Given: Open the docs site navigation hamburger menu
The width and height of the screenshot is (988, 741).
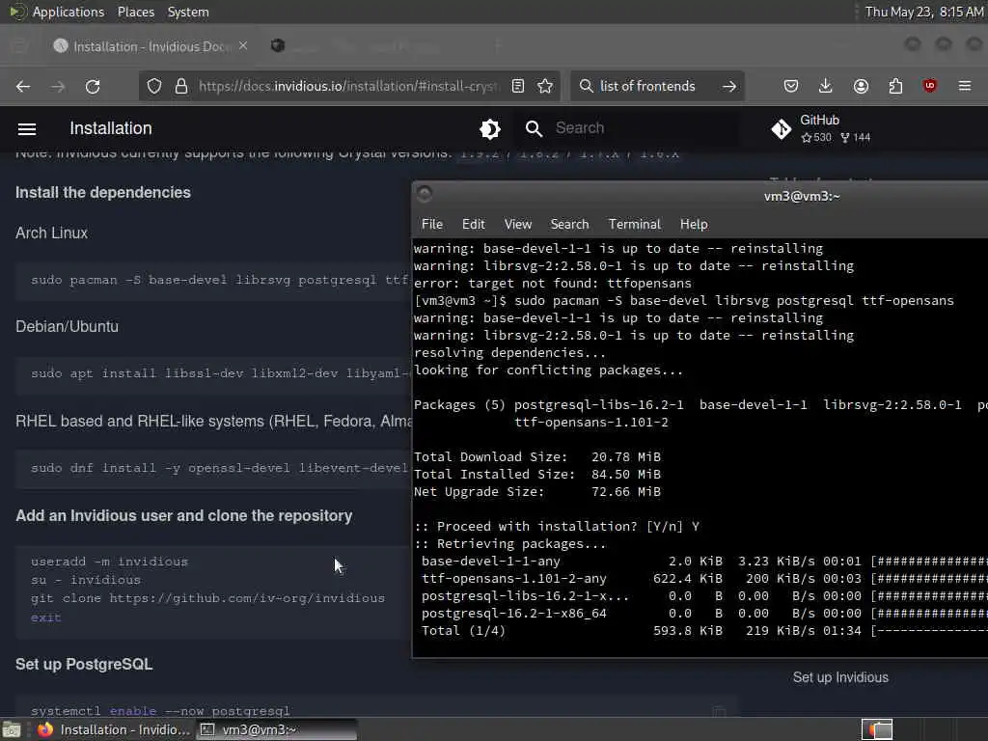Looking at the screenshot, I should pos(26,128).
